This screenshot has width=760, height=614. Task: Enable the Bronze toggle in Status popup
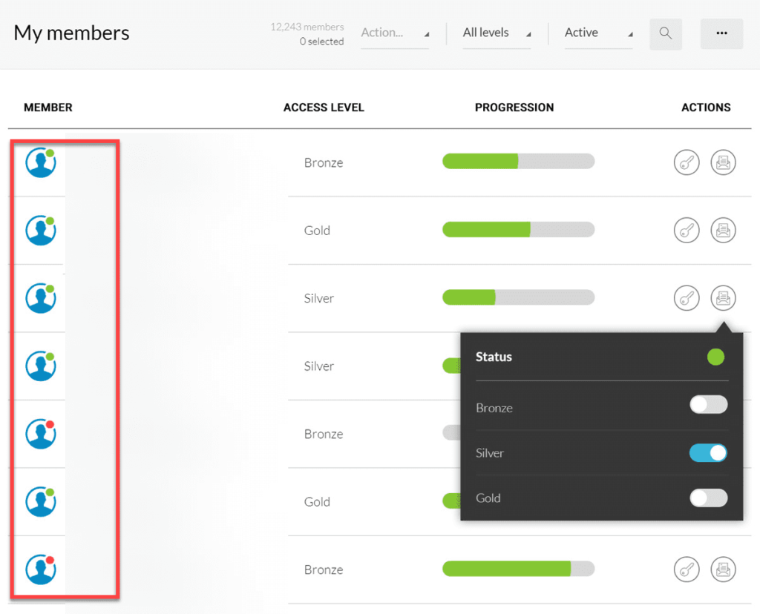click(709, 404)
